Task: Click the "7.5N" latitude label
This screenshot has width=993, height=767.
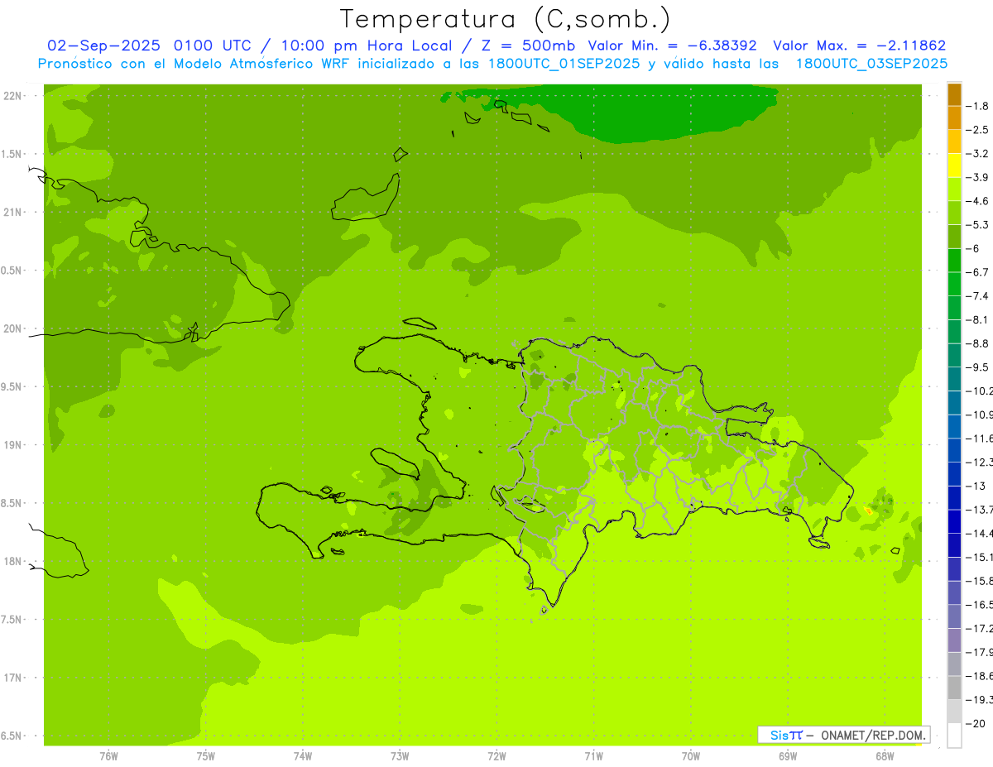Action: click(11, 620)
